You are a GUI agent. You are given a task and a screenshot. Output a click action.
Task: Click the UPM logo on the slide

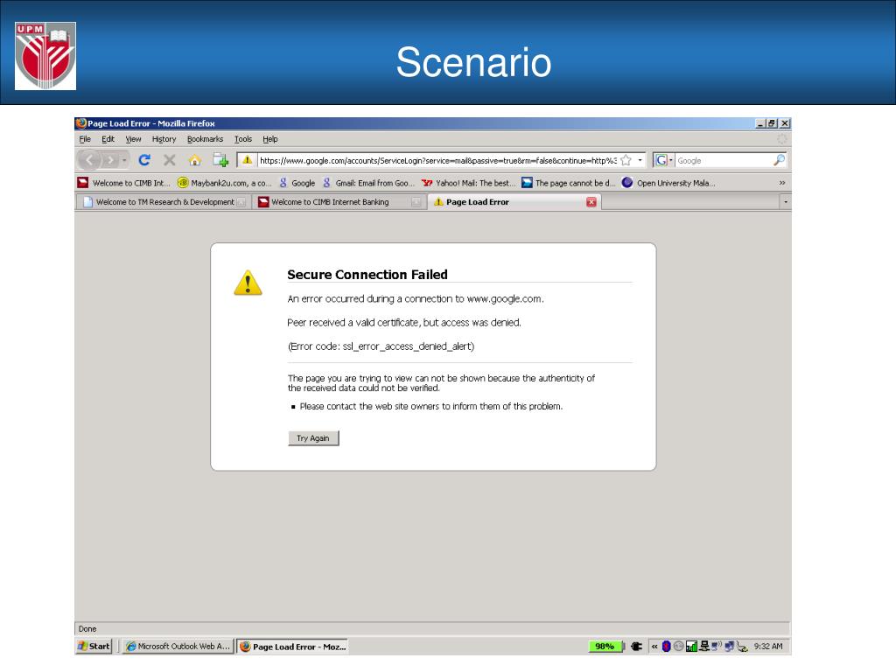tap(45, 56)
